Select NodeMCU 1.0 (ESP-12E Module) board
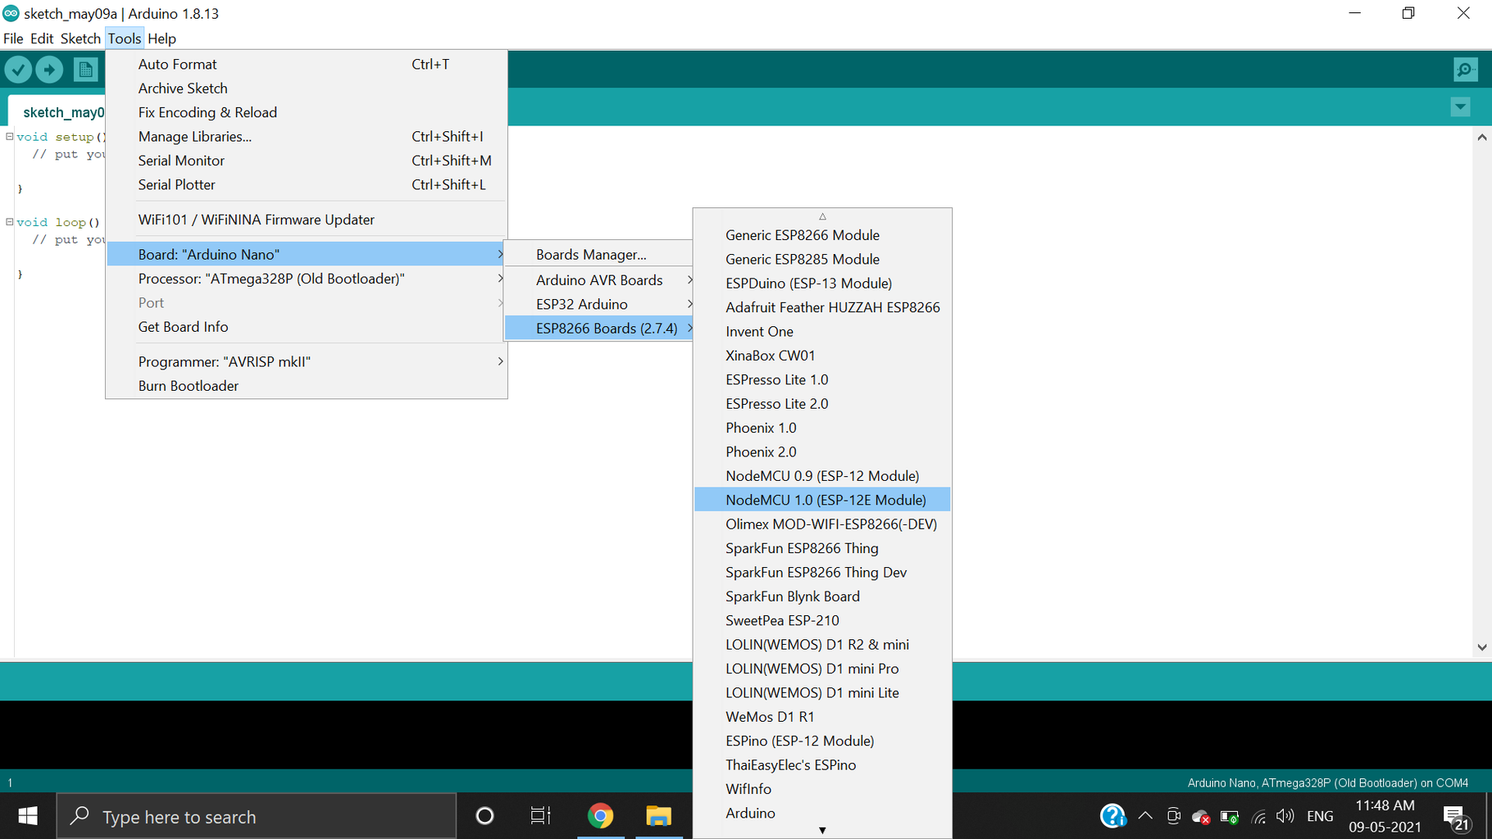 click(x=826, y=499)
